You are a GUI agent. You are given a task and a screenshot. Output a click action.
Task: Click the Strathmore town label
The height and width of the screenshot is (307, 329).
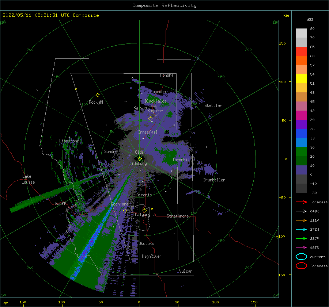(178, 216)
